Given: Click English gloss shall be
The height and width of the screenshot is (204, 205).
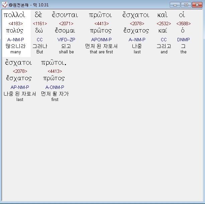Looking at the screenshot, I should click(x=66, y=52).
